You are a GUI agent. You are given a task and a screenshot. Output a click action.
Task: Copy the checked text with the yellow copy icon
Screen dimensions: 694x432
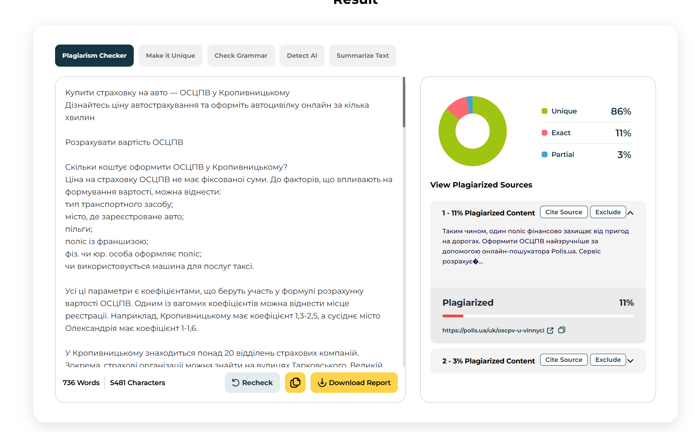pos(295,382)
